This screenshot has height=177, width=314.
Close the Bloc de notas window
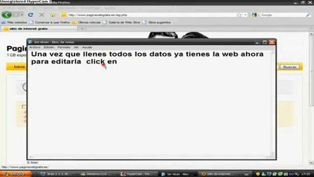point(272,42)
